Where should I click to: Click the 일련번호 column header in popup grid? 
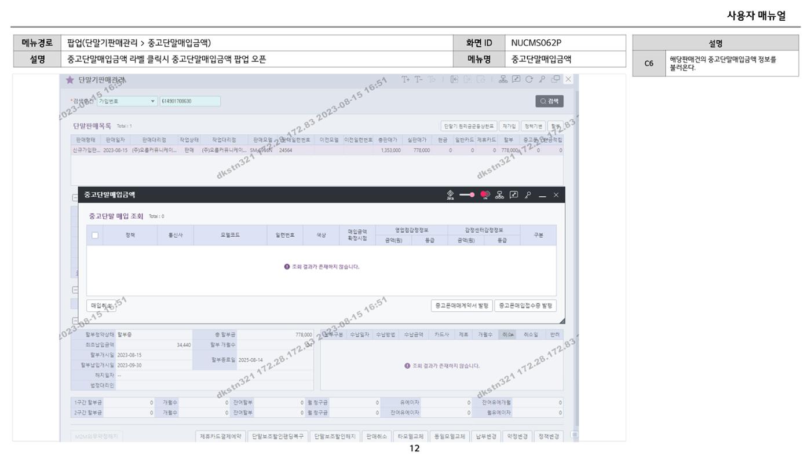285,236
